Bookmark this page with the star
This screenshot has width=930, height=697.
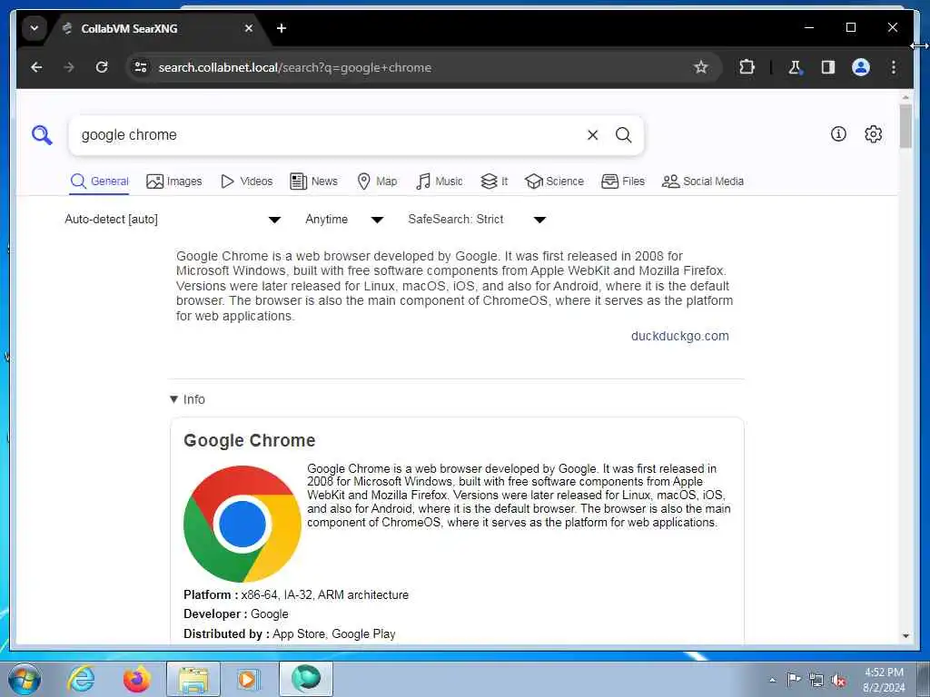point(701,67)
